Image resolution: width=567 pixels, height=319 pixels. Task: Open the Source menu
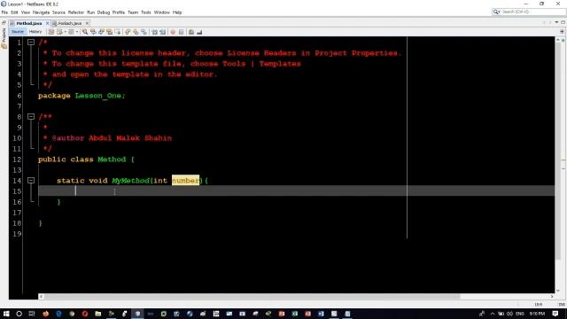[58, 12]
